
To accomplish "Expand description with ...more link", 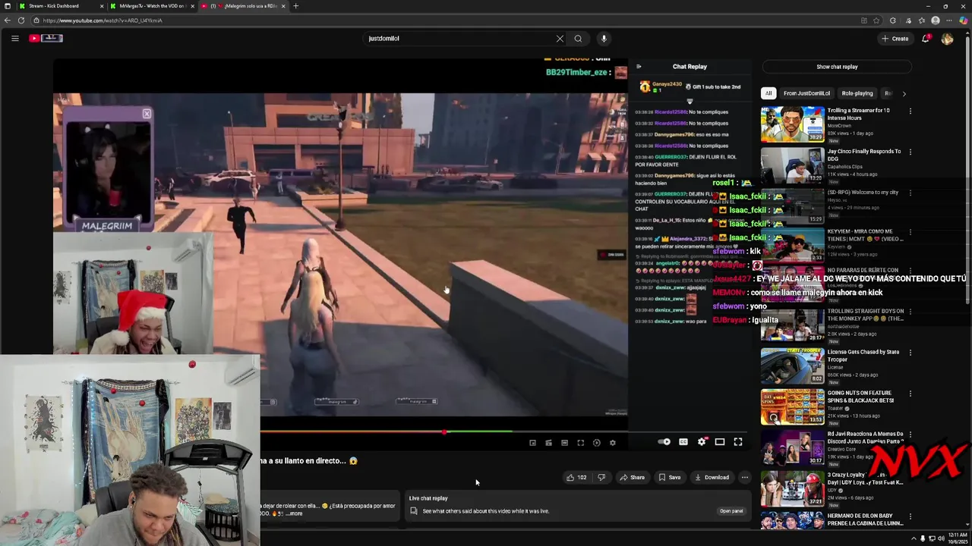I will point(295,513).
